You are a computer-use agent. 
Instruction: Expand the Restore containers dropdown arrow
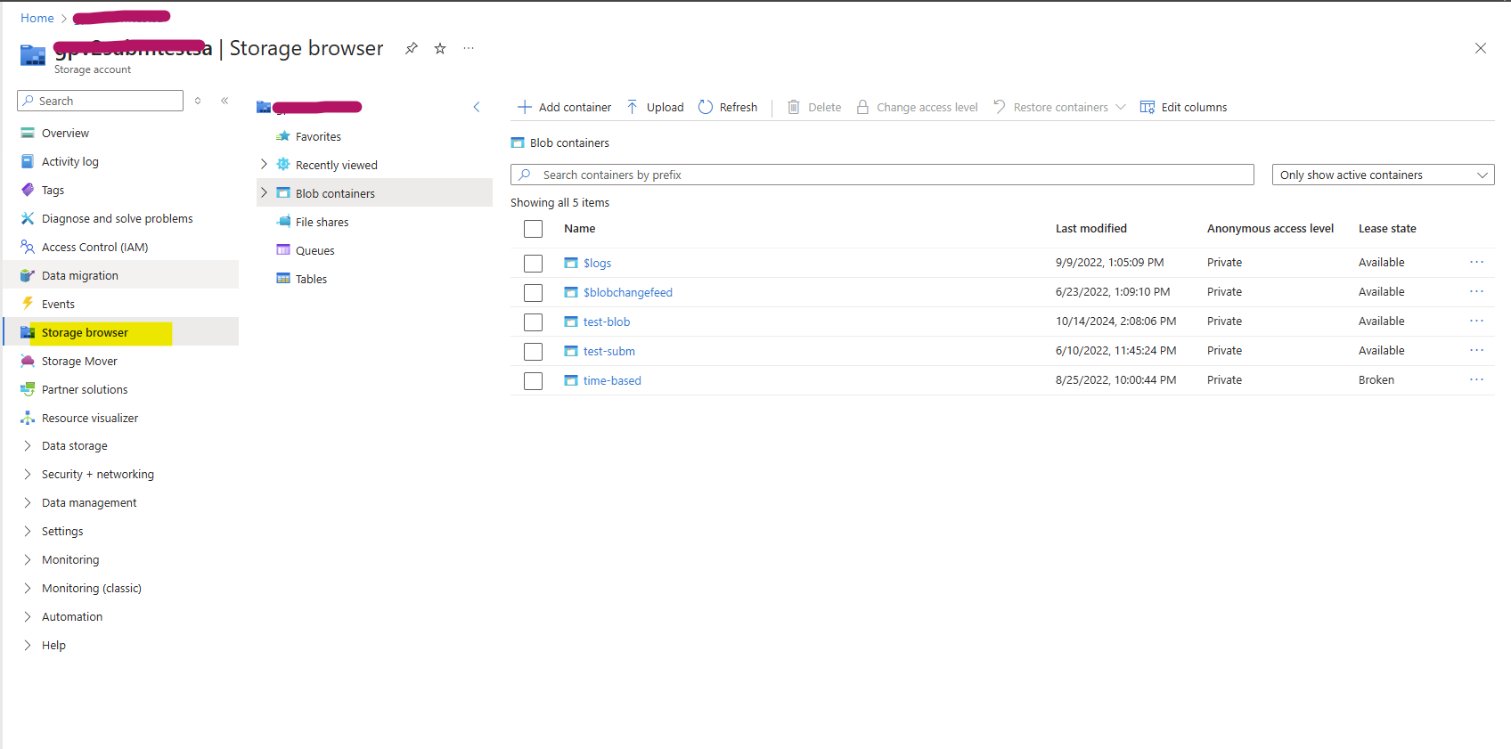(1121, 107)
